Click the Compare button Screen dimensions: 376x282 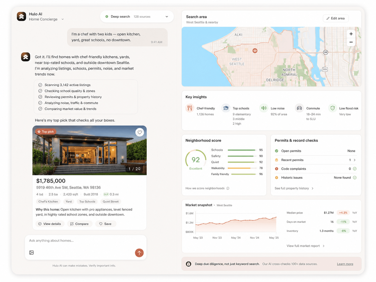pyautogui.click(x=79, y=224)
